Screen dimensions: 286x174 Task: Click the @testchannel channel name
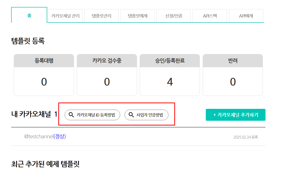39,137
